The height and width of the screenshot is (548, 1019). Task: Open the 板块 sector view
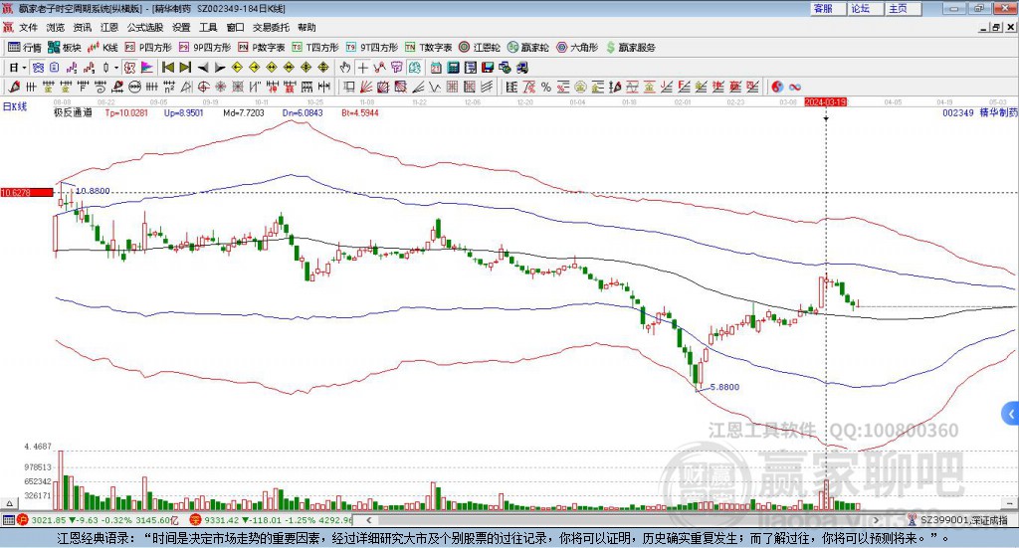65,48
